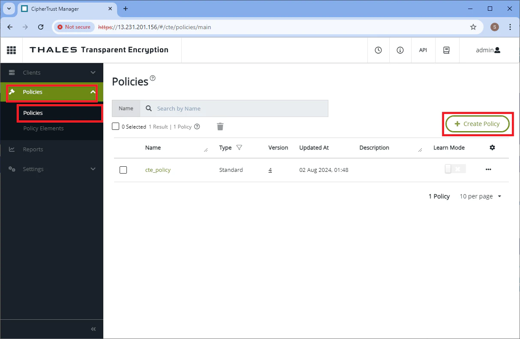Open the cte_policy link

158,170
